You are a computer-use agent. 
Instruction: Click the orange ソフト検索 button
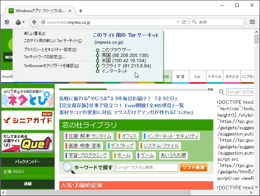[x=194, y=167]
